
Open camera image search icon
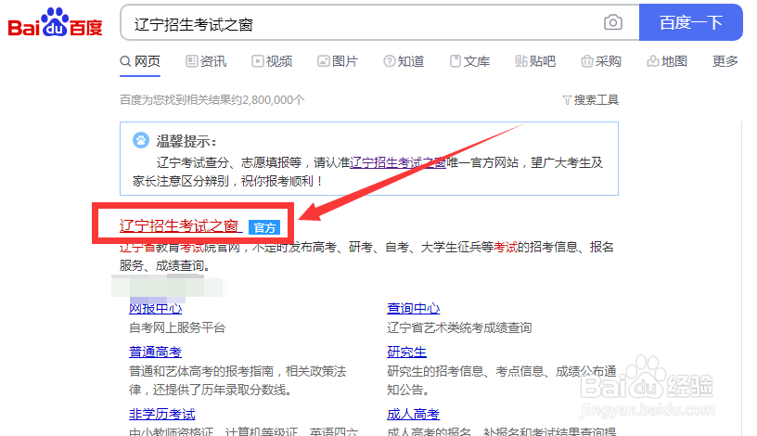pyautogui.click(x=612, y=22)
